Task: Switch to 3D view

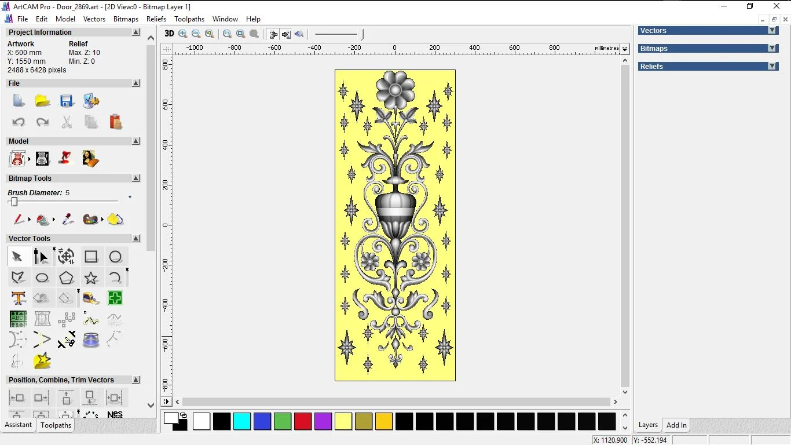Action: coord(169,34)
